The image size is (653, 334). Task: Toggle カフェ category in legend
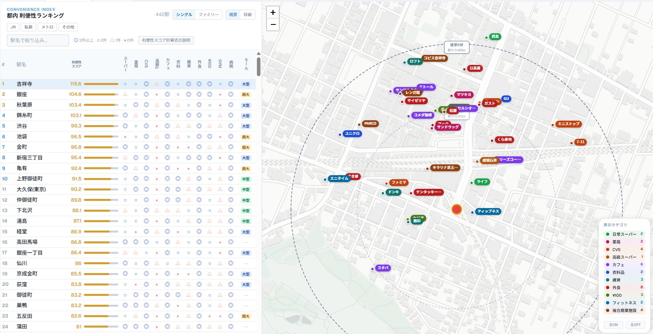coord(624,265)
